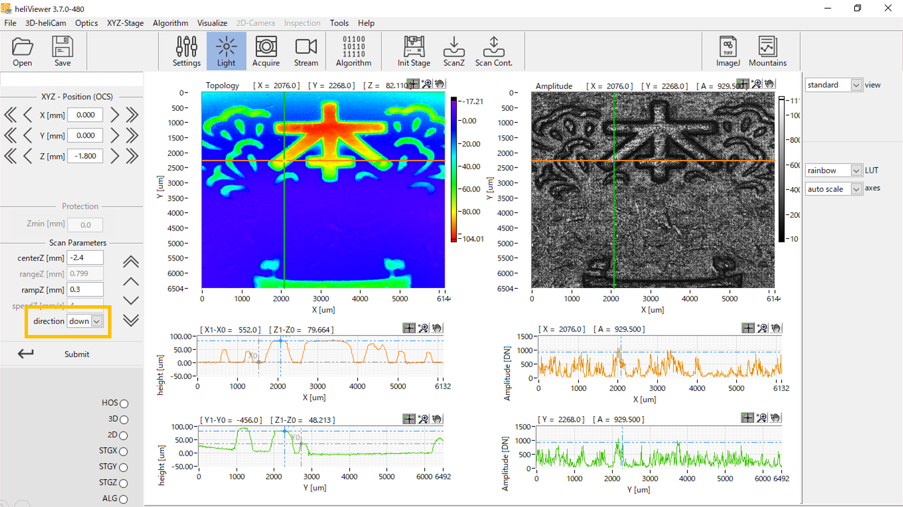
Task: Enable the ALG radio button
Action: point(123,499)
